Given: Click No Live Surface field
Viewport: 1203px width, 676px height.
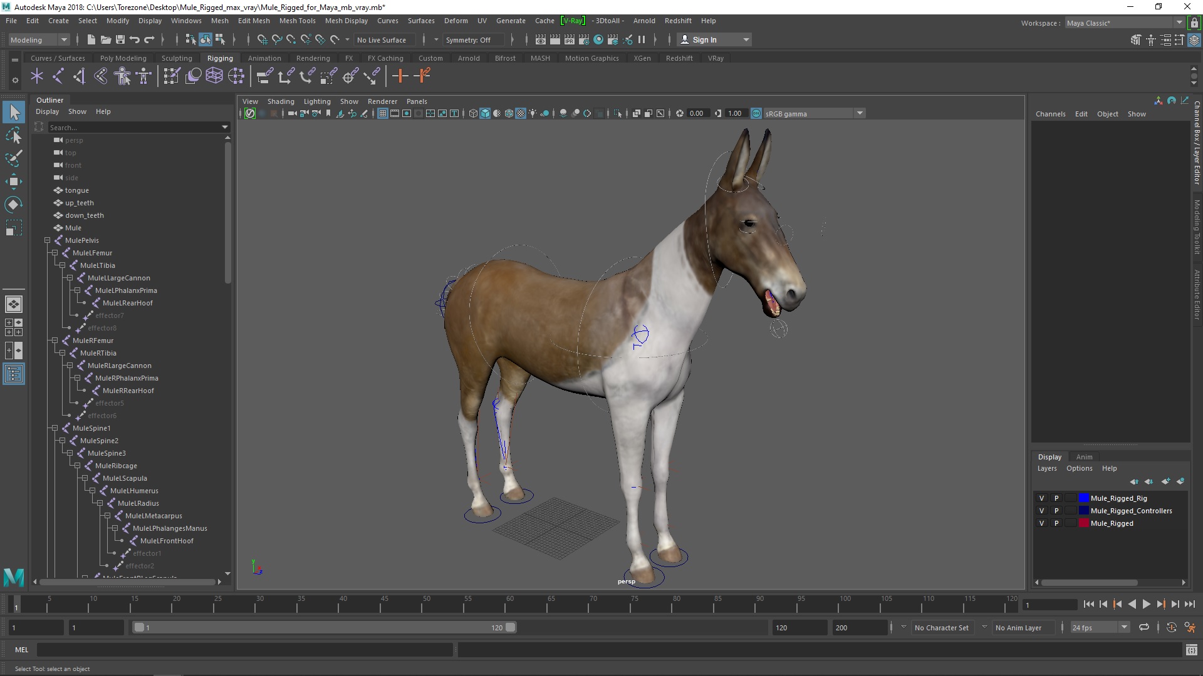Looking at the screenshot, I should click(385, 39).
